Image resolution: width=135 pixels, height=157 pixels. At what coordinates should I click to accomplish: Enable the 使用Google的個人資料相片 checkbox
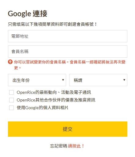pos(11,108)
